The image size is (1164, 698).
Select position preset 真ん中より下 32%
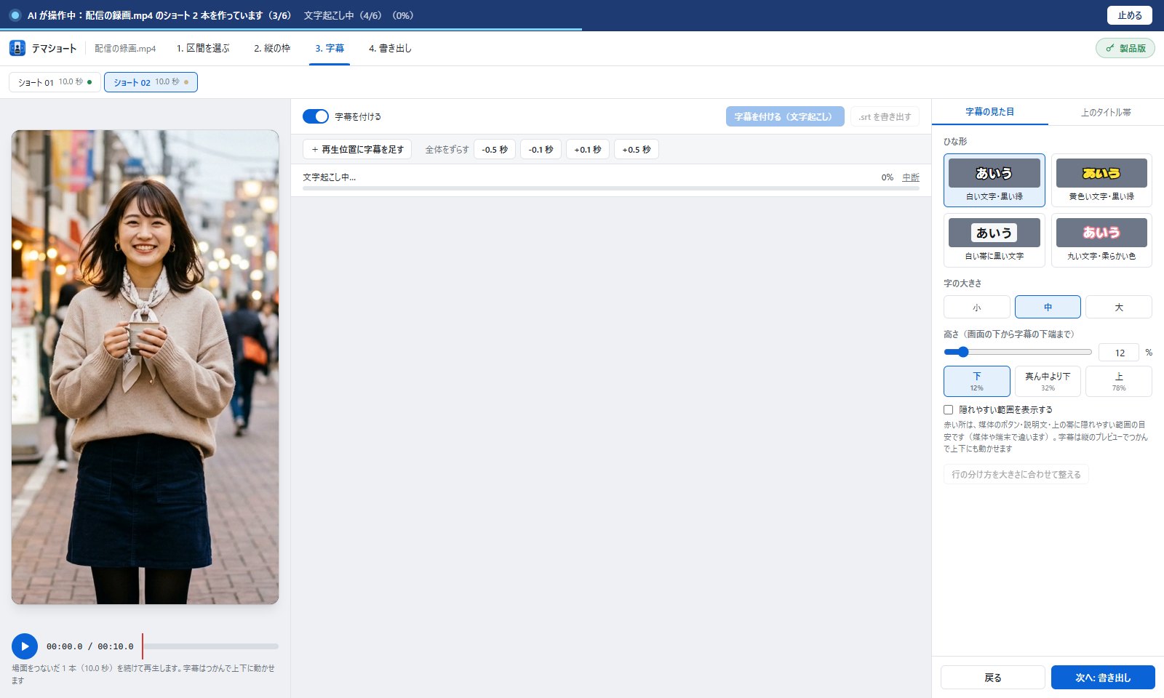coord(1048,381)
